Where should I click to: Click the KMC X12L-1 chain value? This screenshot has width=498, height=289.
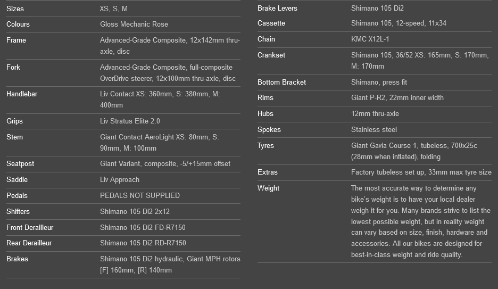click(370, 39)
